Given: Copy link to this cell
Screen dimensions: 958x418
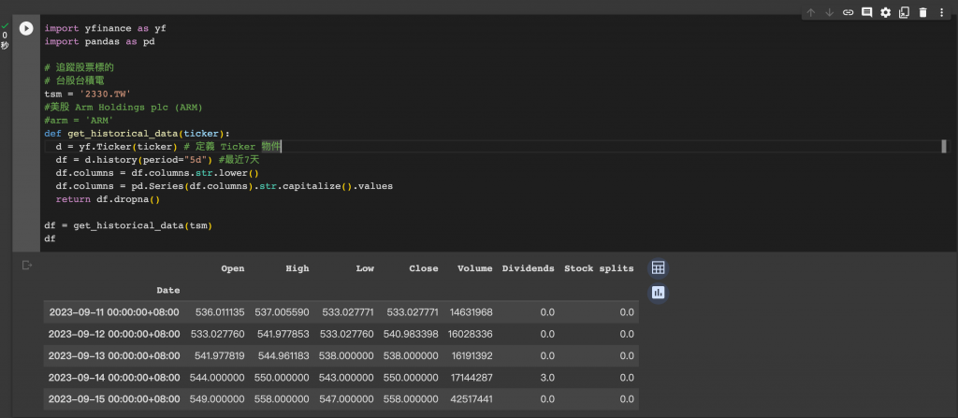Looking at the screenshot, I should click(x=848, y=12).
